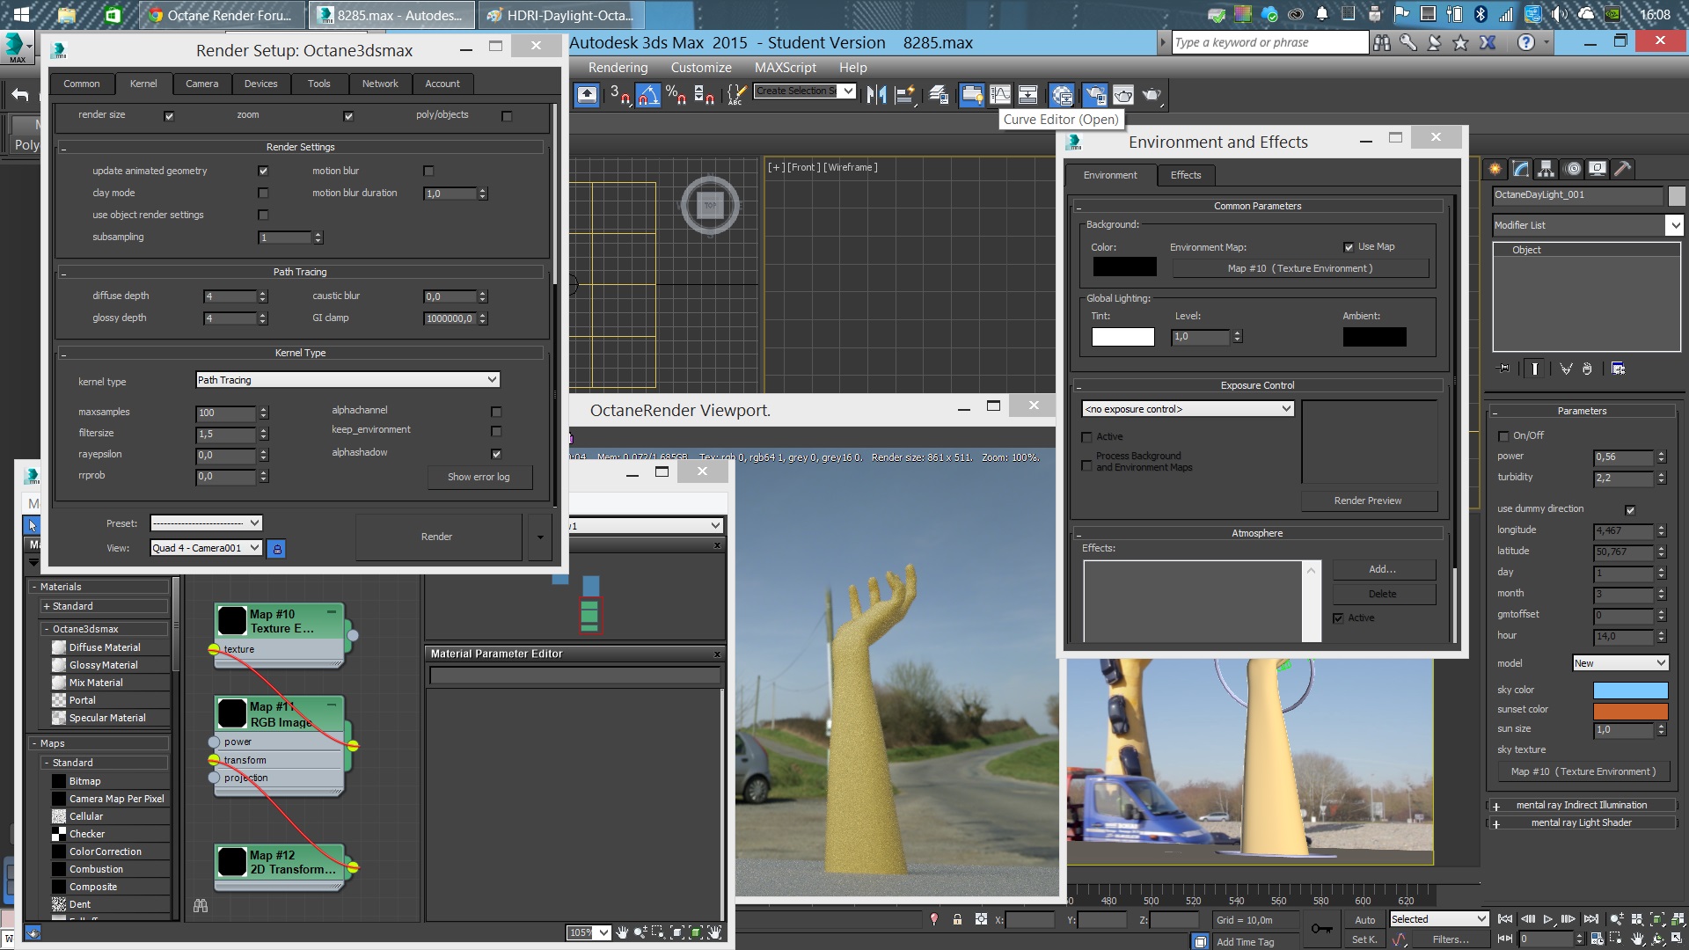Click the viewport lock icon beside View
Viewport: 1689px width, 950px height.
tap(276, 549)
